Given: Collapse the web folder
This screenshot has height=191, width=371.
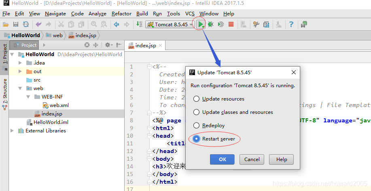Looking at the screenshot, I should 20,88.
